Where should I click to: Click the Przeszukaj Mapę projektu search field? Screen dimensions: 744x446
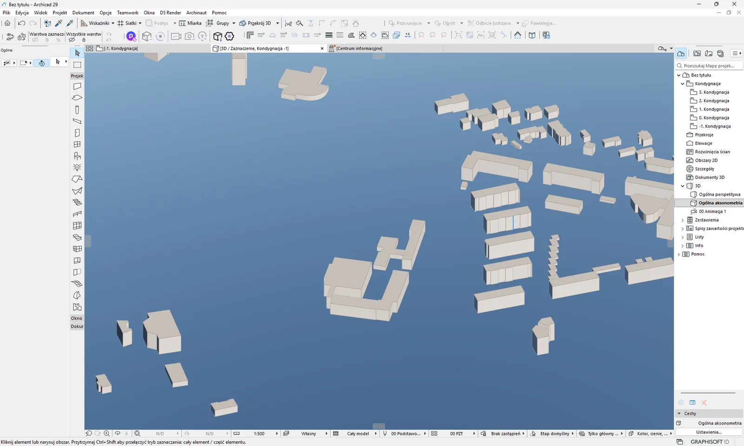[x=710, y=66]
